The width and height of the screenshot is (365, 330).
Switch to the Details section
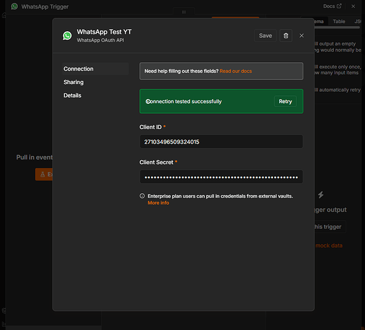point(72,95)
